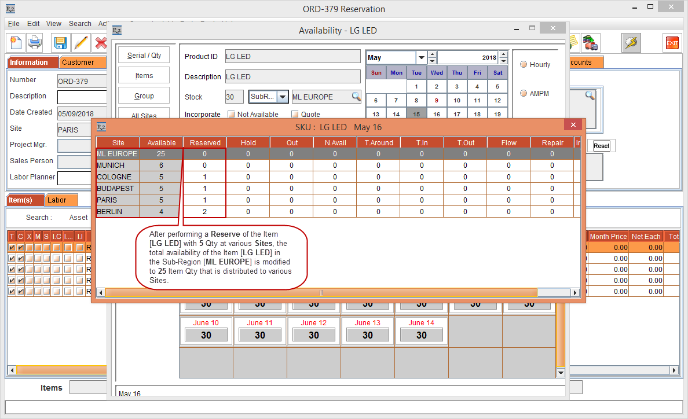Image resolution: width=688 pixels, height=419 pixels.
Task: Select the Hourly radio button
Action: pos(524,65)
